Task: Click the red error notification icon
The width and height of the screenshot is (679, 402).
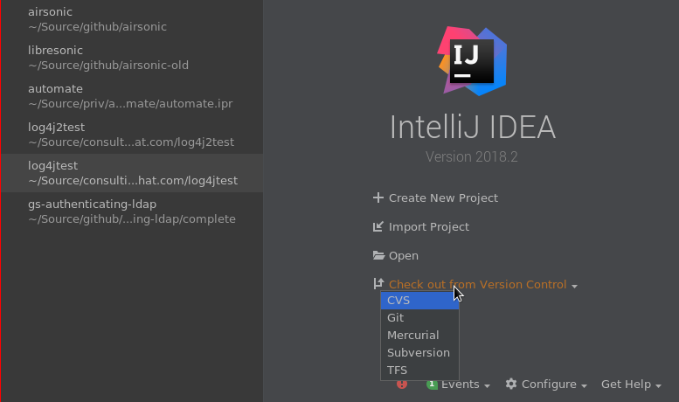Action: click(402, 385)
